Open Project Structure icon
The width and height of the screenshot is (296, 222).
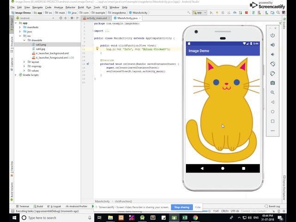tap(272, 12)
